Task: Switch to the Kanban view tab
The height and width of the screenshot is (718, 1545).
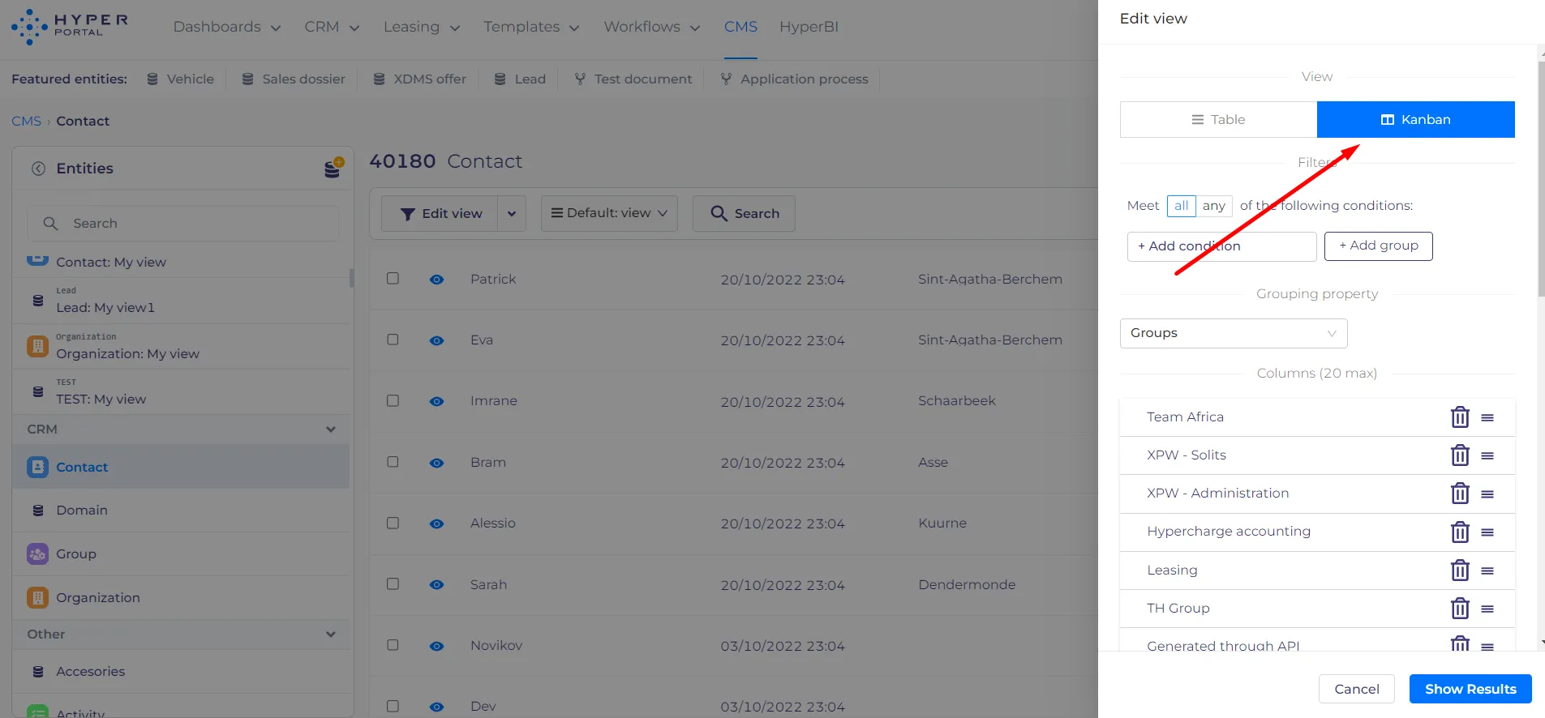Action: click(1416, 119)
